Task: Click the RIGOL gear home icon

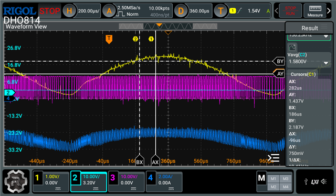Action: point(16,181)
